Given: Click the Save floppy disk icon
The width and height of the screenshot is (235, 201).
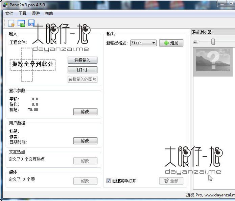Looking at the screenshot, I should (31, 23).
